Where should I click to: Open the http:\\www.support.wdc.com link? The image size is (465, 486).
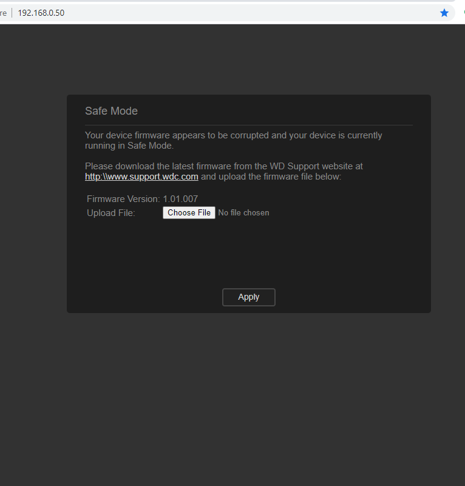coord(141,177)
